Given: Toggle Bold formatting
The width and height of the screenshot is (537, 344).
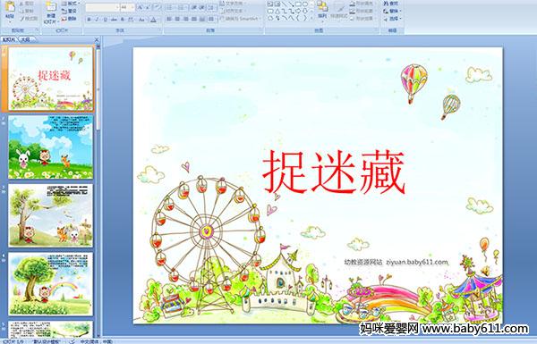Looking at the screenshot, I should click(89, 20).
